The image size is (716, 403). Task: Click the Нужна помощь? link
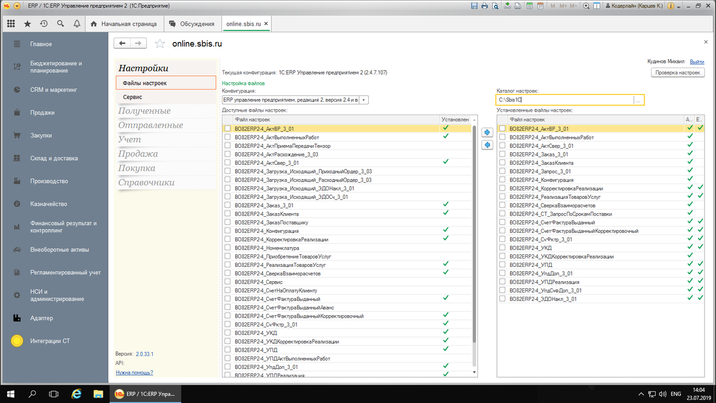click(x=134, y=373)
